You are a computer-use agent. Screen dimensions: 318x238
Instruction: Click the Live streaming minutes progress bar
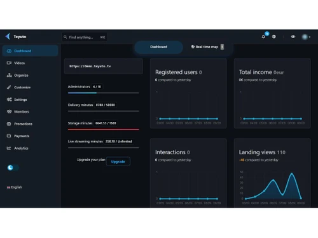[x=104, y=147]
